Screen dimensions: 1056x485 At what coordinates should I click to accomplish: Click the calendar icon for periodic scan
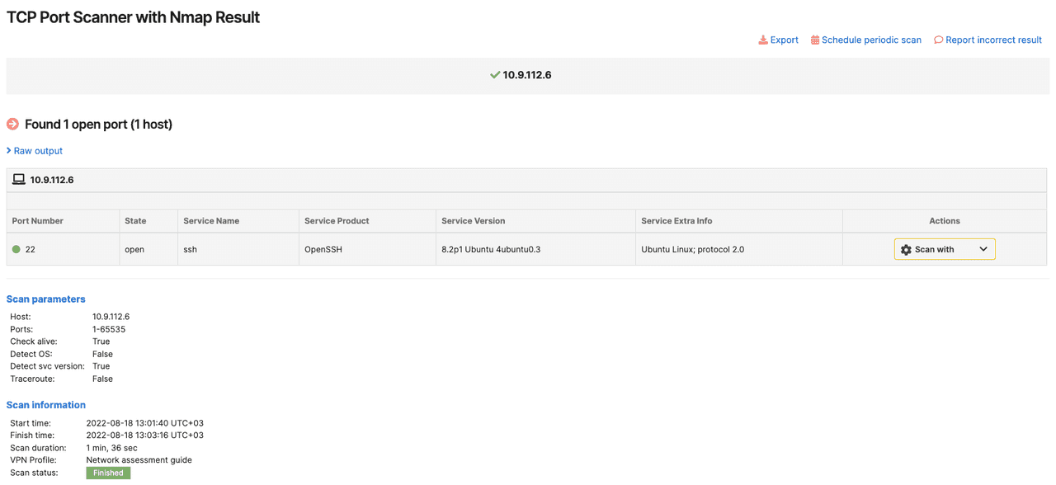point(814,40)
